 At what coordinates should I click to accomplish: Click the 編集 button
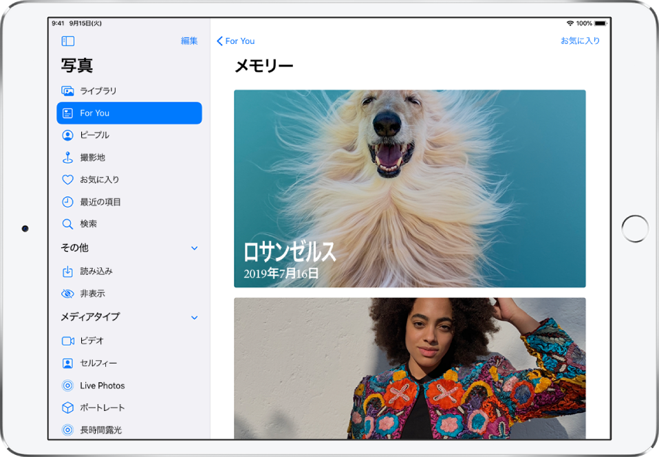click(188, 41)
